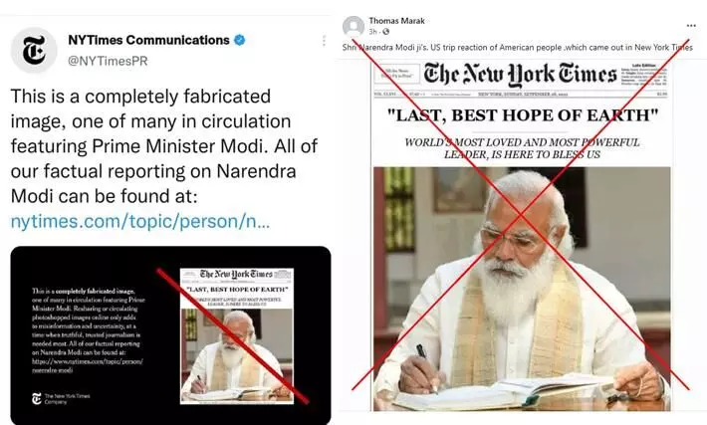The width and height of the screenshot is (707, 425).
Task: Click the blue verified badge icon
Action: coord(239,40)
